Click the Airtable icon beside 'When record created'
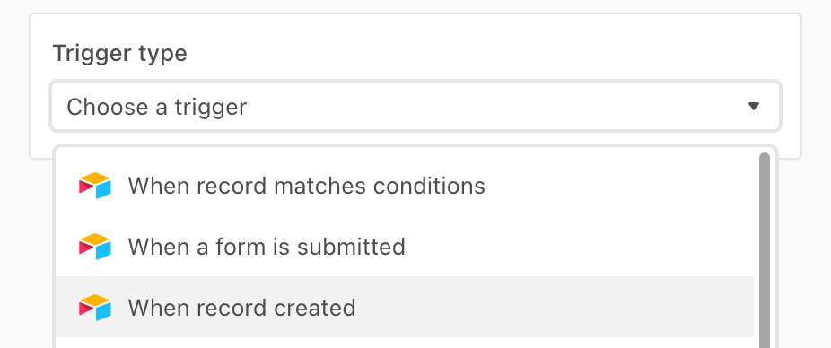The width and height of the screenshot is (831, 348). [95, 308]
